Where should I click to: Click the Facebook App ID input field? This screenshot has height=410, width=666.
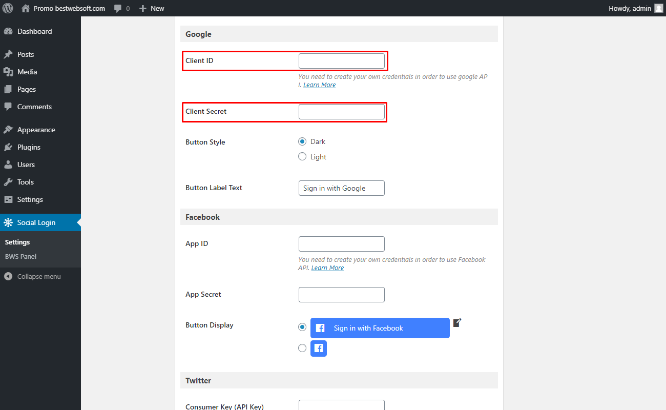tap(341, 244)
